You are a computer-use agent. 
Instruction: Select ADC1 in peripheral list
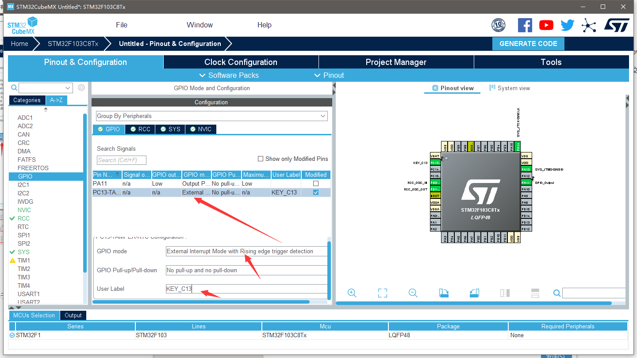pos(25,118)
